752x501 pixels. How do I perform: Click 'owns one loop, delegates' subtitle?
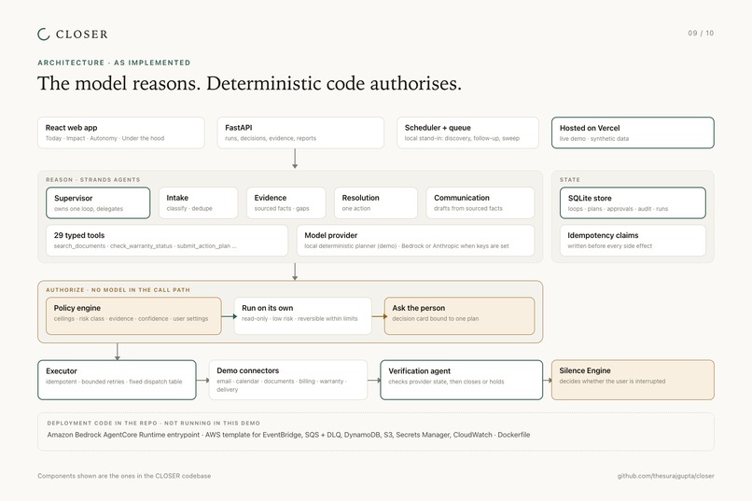coord(89,209)
